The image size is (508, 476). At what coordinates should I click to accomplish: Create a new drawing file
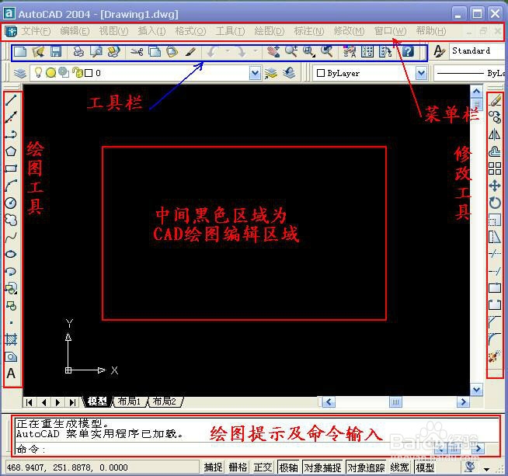[20, 51]
